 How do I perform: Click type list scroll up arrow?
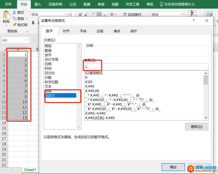(206, 73)
